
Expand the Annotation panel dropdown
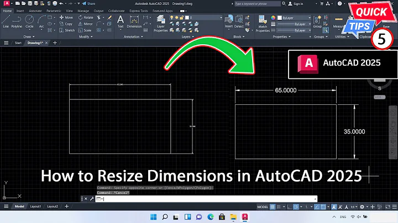click(x=134, y=37)
